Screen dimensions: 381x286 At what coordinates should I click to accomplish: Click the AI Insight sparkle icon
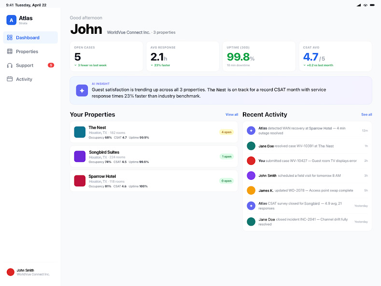click(82, 90)
